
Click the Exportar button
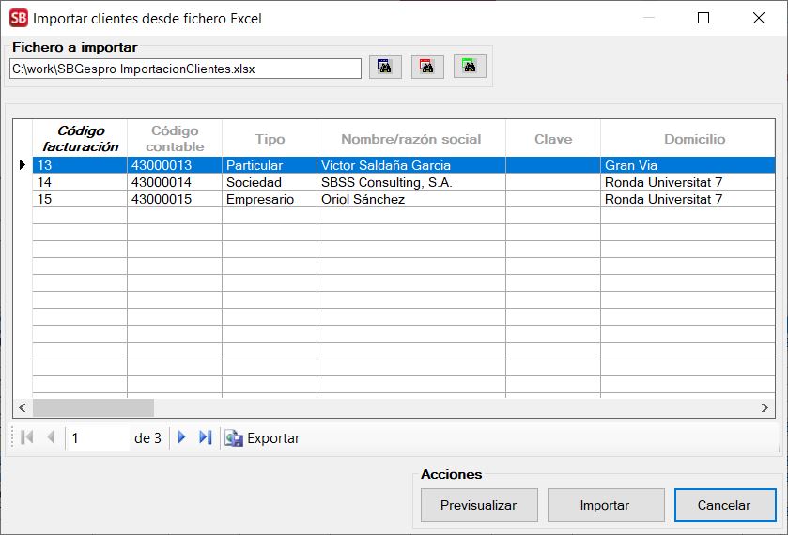pos(263,438)
